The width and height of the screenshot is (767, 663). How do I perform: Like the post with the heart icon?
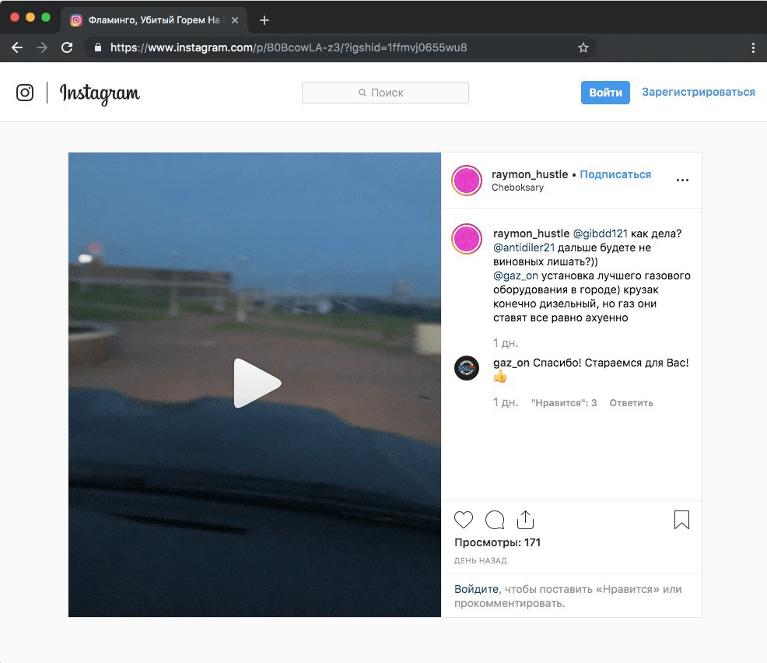[463, 520]
